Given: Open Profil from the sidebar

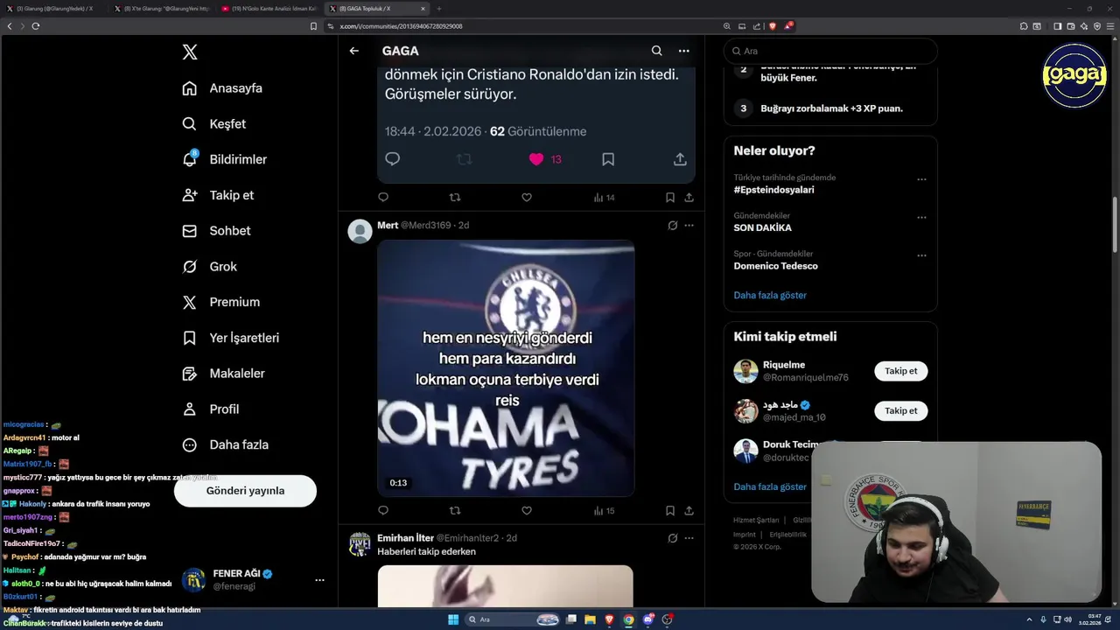Looking at the screenshot, I should point(211,409).
